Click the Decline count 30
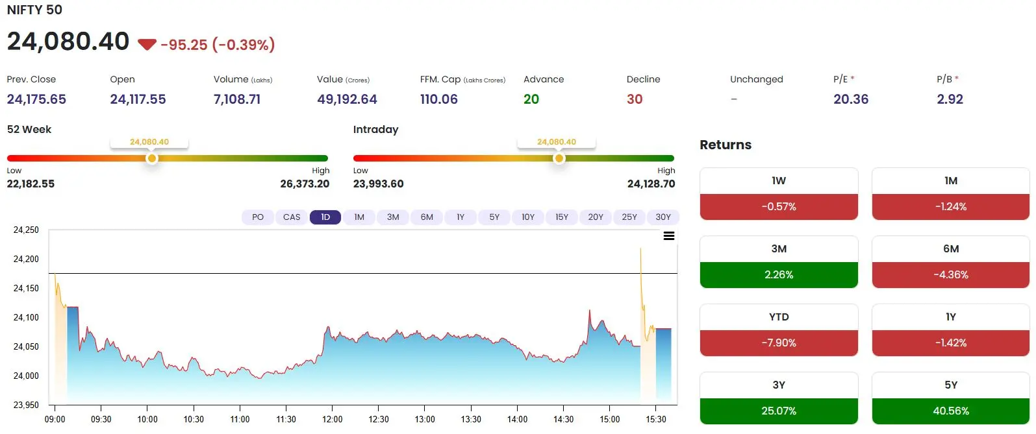Image resolution: width=1036 pixels, height=434 pixels. point(635,99)
